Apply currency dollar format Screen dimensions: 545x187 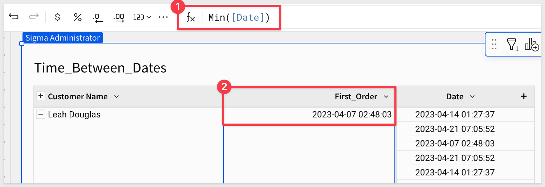coord(57,17)
